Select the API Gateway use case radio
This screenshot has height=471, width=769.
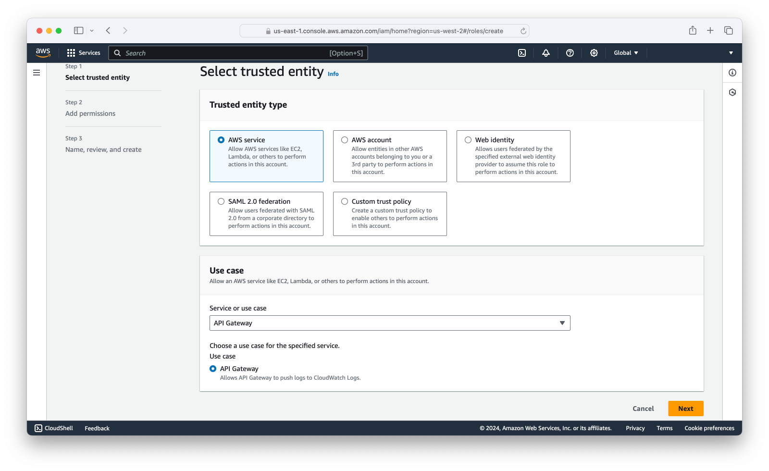(x=213, y=369)
